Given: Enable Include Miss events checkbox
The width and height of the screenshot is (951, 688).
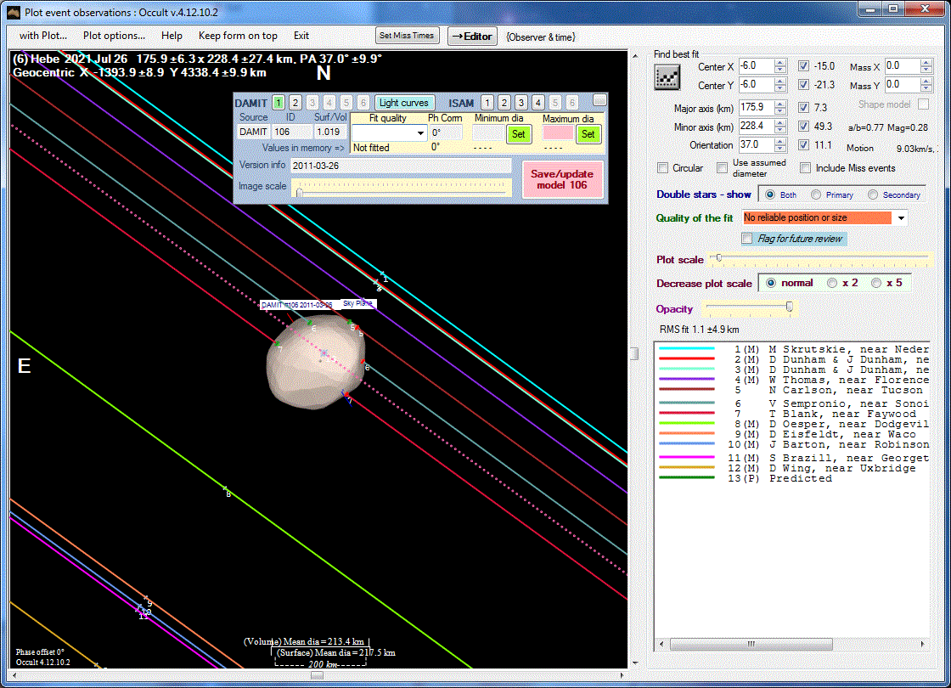Looking at the screenshot, I should click(806, 168).
